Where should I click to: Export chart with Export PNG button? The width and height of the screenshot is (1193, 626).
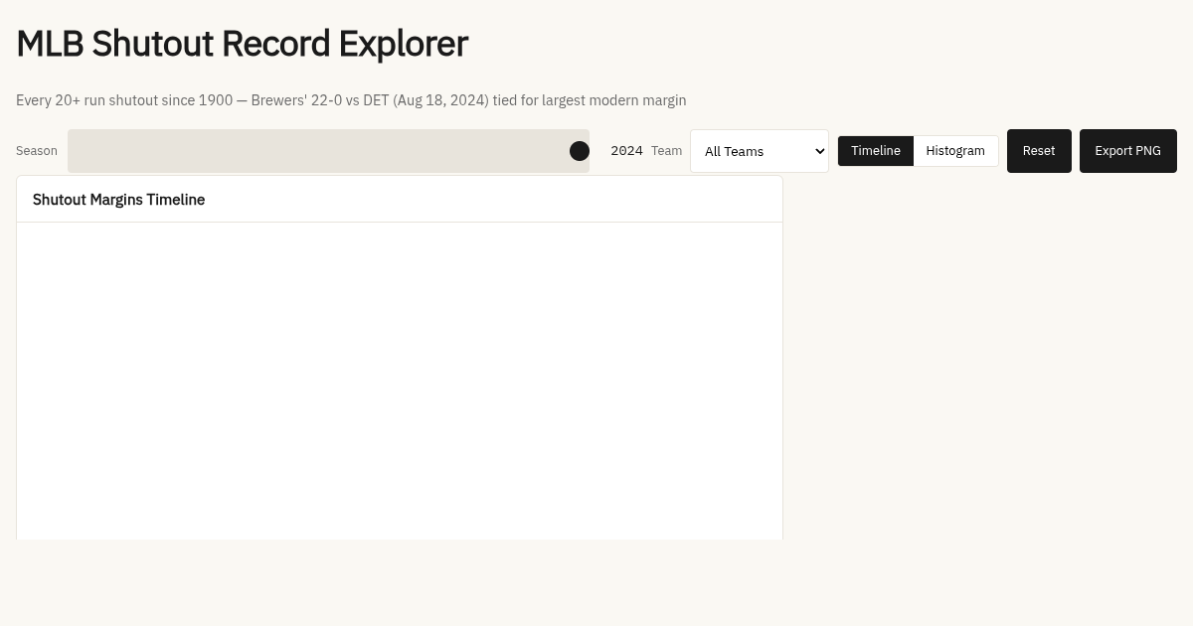(1128, 151)
